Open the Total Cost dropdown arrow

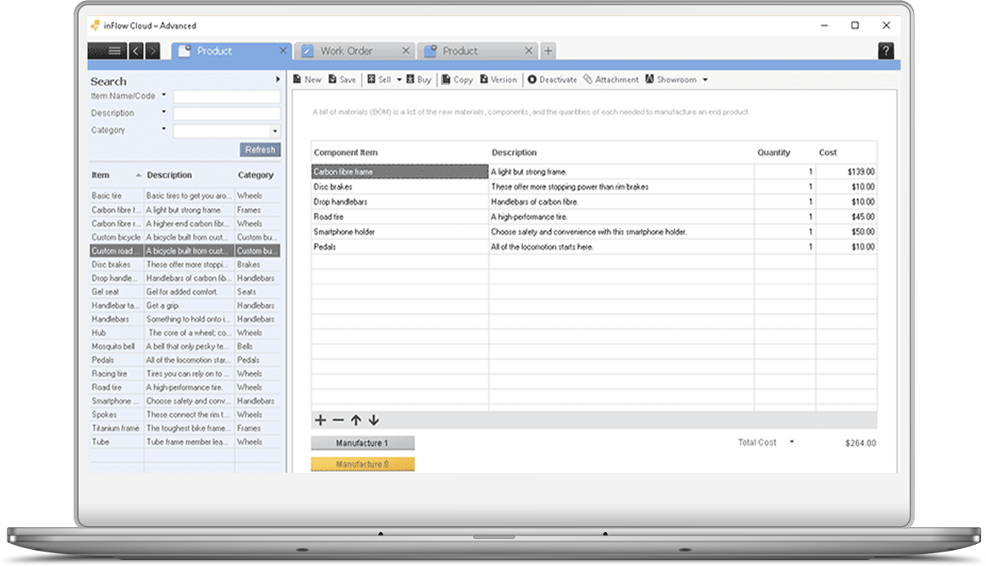(x=792, y=442)
